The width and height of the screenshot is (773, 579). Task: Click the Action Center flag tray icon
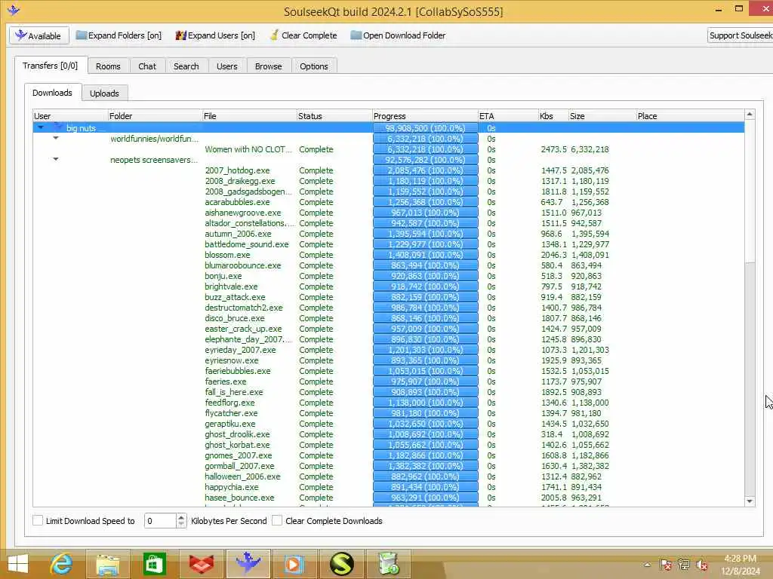click(x=665, y=565)
